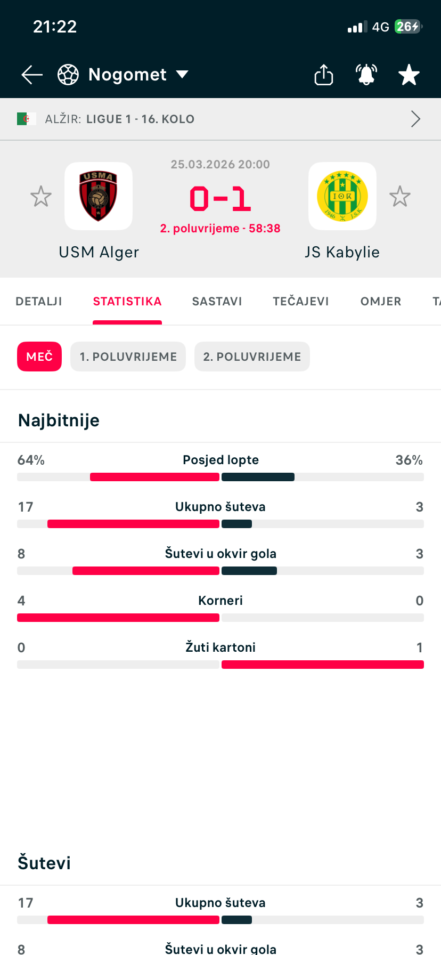Toggle the filled favorite match star
This screenshot has height=955, width=441.
point(409,75)
